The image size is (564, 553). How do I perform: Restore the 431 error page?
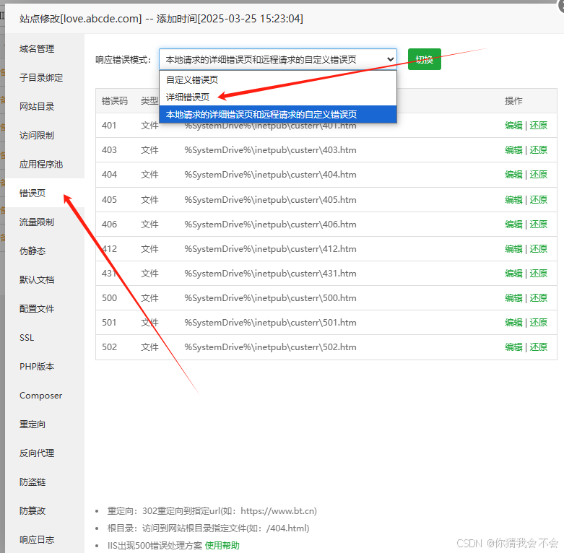point(538,274)
